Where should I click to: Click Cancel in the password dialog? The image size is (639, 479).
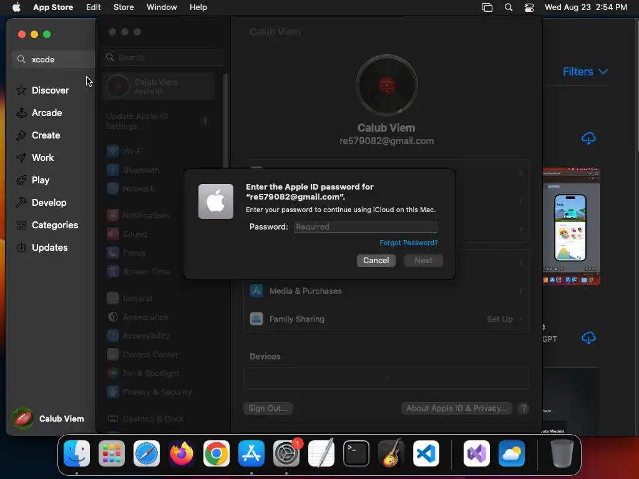coord(376,260)
